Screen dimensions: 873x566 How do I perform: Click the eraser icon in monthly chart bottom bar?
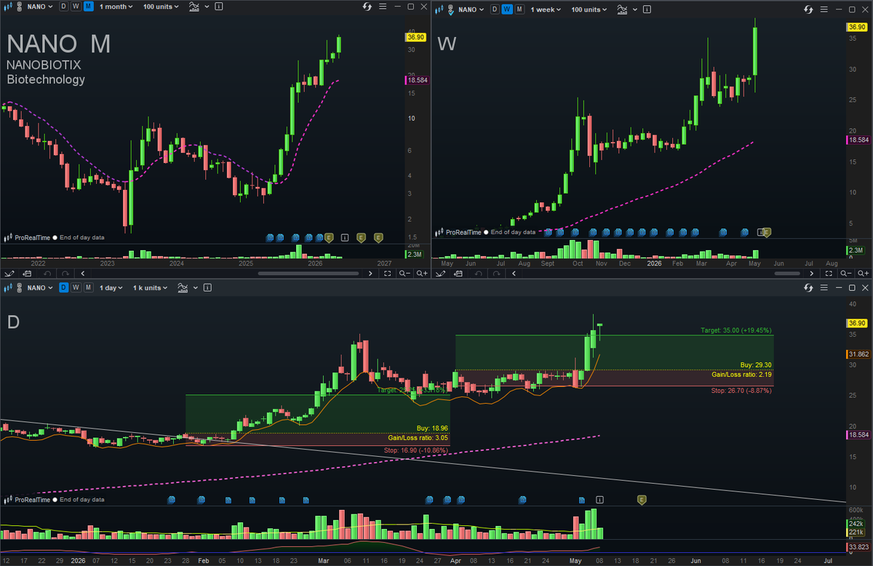pyautogui.click(x=27, y=273)
